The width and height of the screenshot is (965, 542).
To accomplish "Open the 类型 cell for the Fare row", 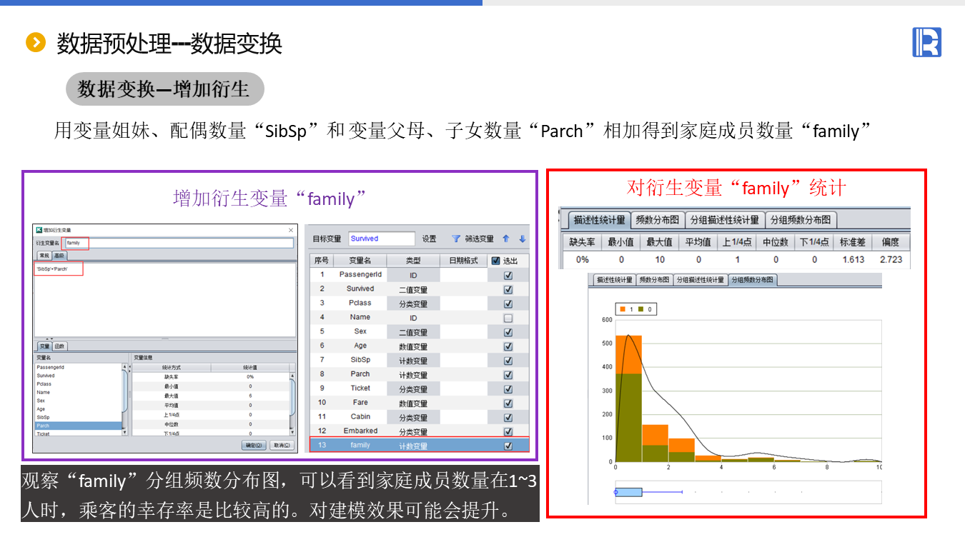I will point(413,403).
